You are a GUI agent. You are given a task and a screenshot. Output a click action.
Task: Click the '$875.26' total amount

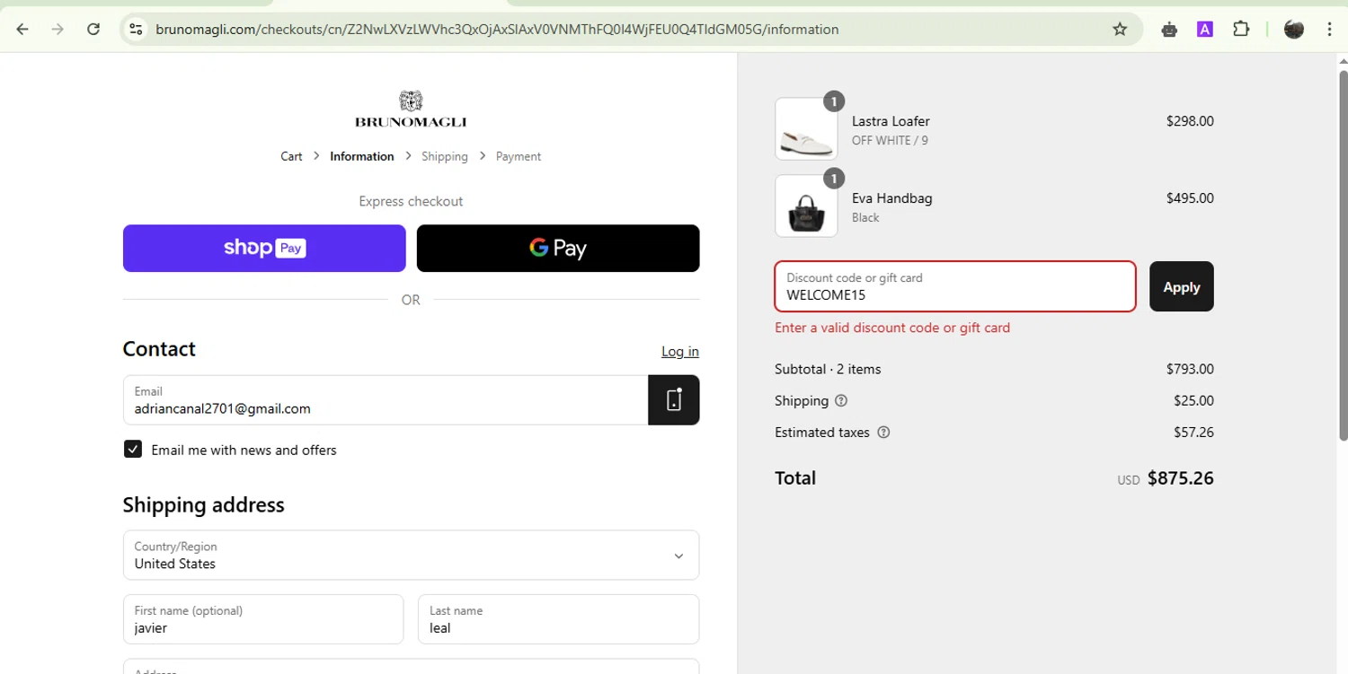pos(1180,478)
